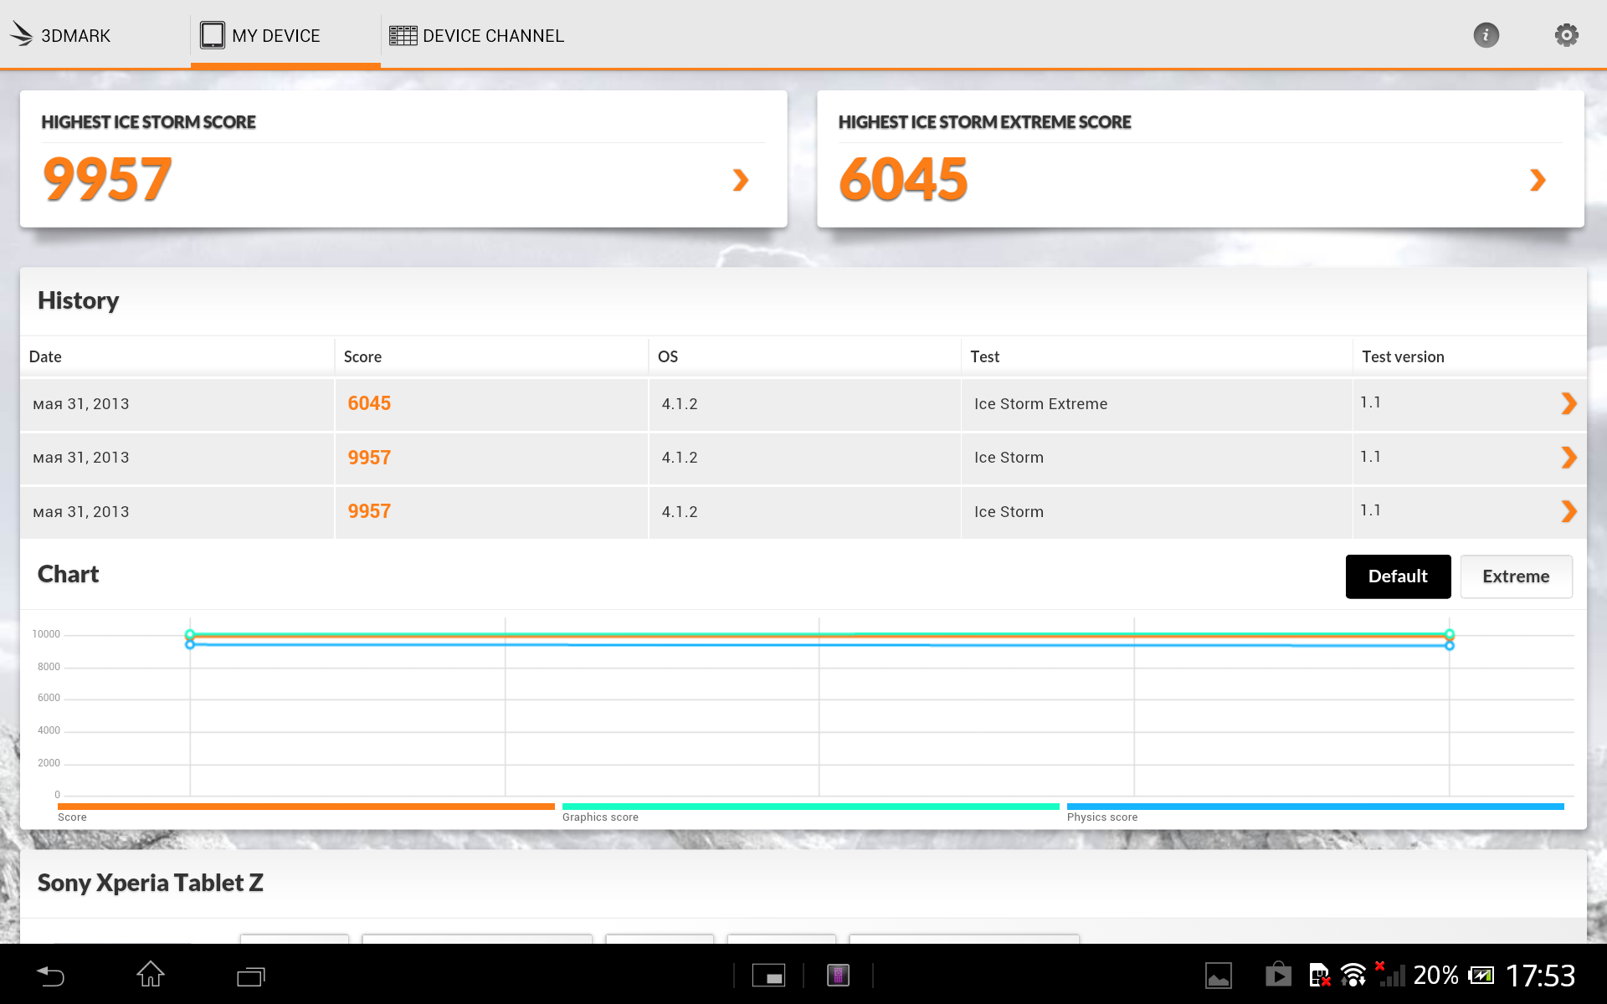Open the Play Store notification icon
1607x1004 pixels.
(x=1278, y=974)
